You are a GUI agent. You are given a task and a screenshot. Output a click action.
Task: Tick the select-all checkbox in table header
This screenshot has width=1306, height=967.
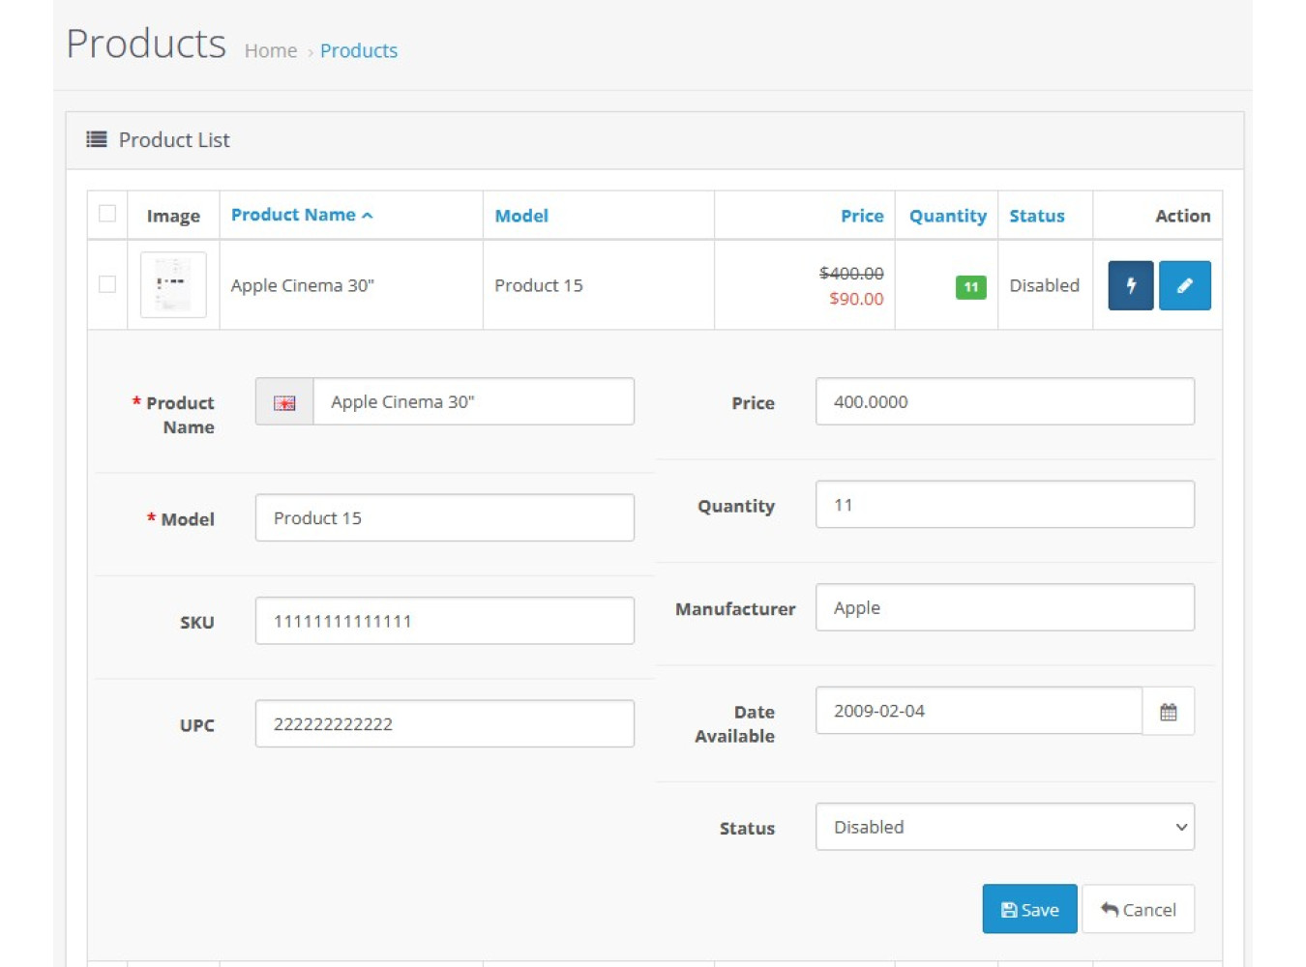coord(107,214)
